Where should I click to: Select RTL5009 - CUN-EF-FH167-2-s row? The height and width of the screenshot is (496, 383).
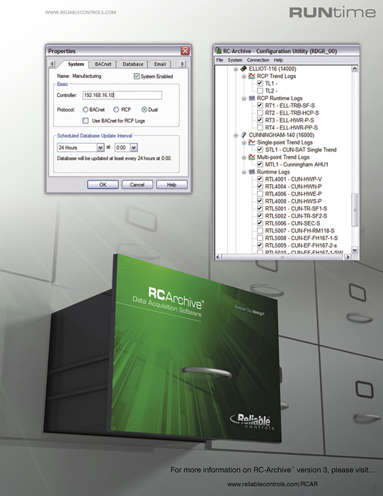(x=301, y=245)
